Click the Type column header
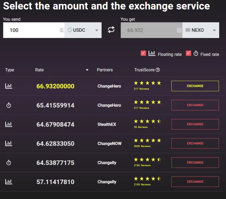 10,70
